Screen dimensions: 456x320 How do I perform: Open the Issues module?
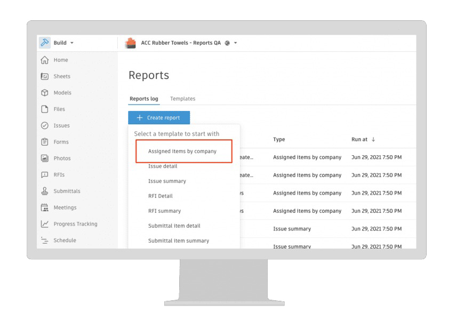62,125
